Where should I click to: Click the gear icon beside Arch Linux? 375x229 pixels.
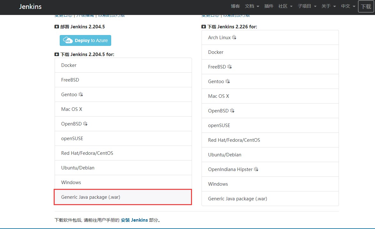pos(234,38)
